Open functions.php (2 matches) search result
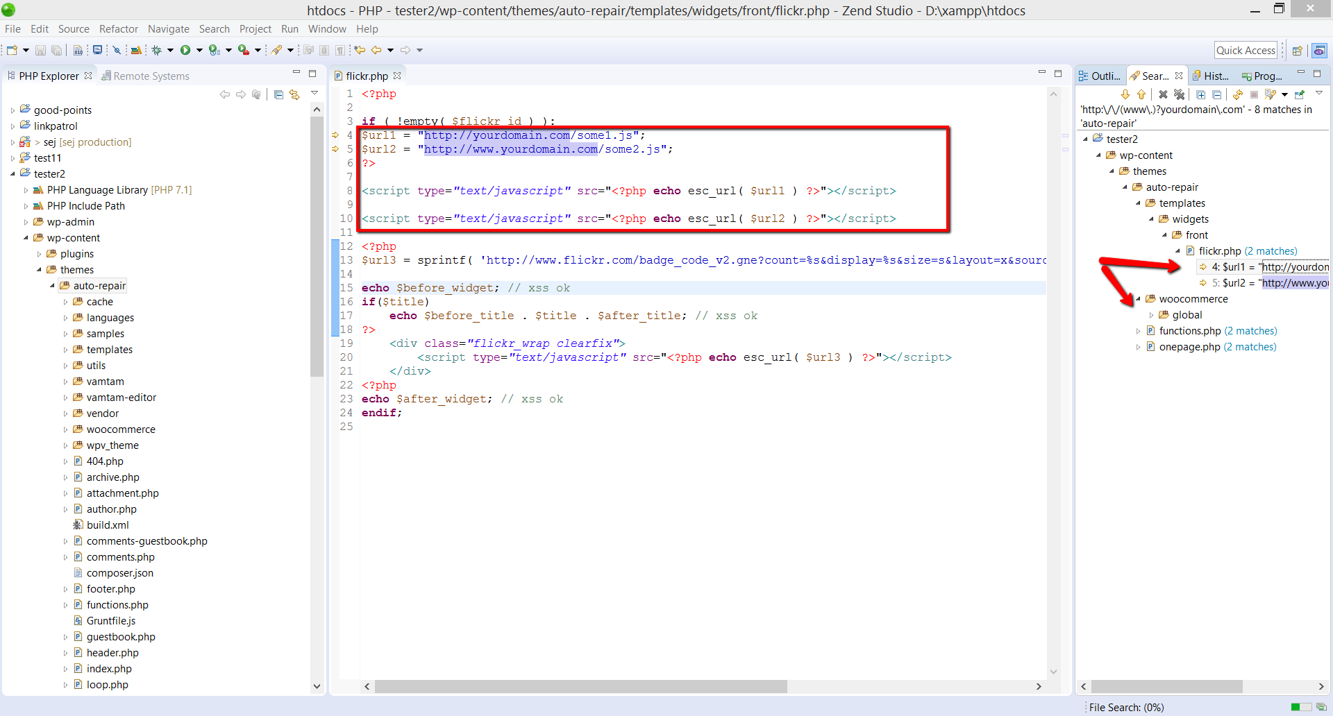 (1189, 331)
